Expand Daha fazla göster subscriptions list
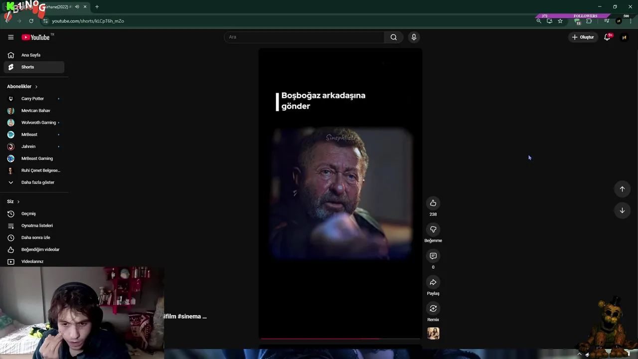The width and height of the screenshot is (638, 359). [x=34, y=182]
